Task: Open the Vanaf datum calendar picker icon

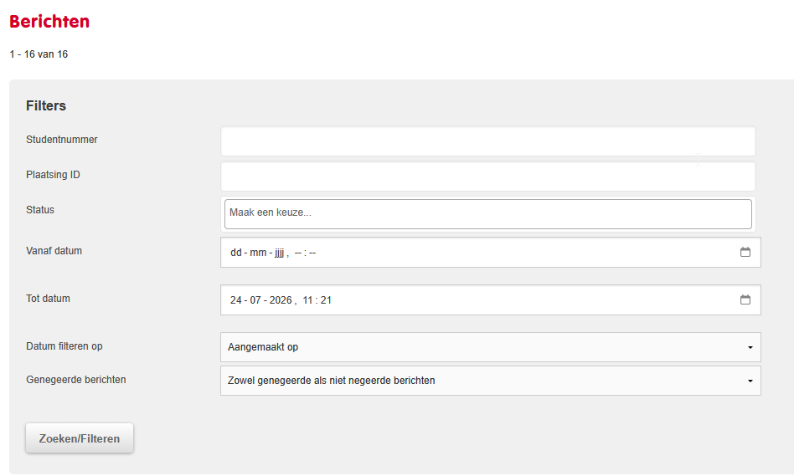Action: 745,252
